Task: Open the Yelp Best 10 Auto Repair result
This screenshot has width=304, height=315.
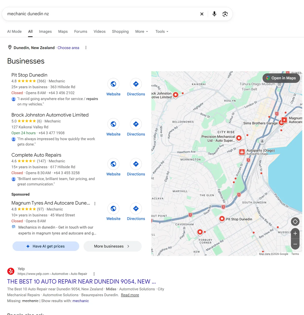Action: [x=81, y=282]
